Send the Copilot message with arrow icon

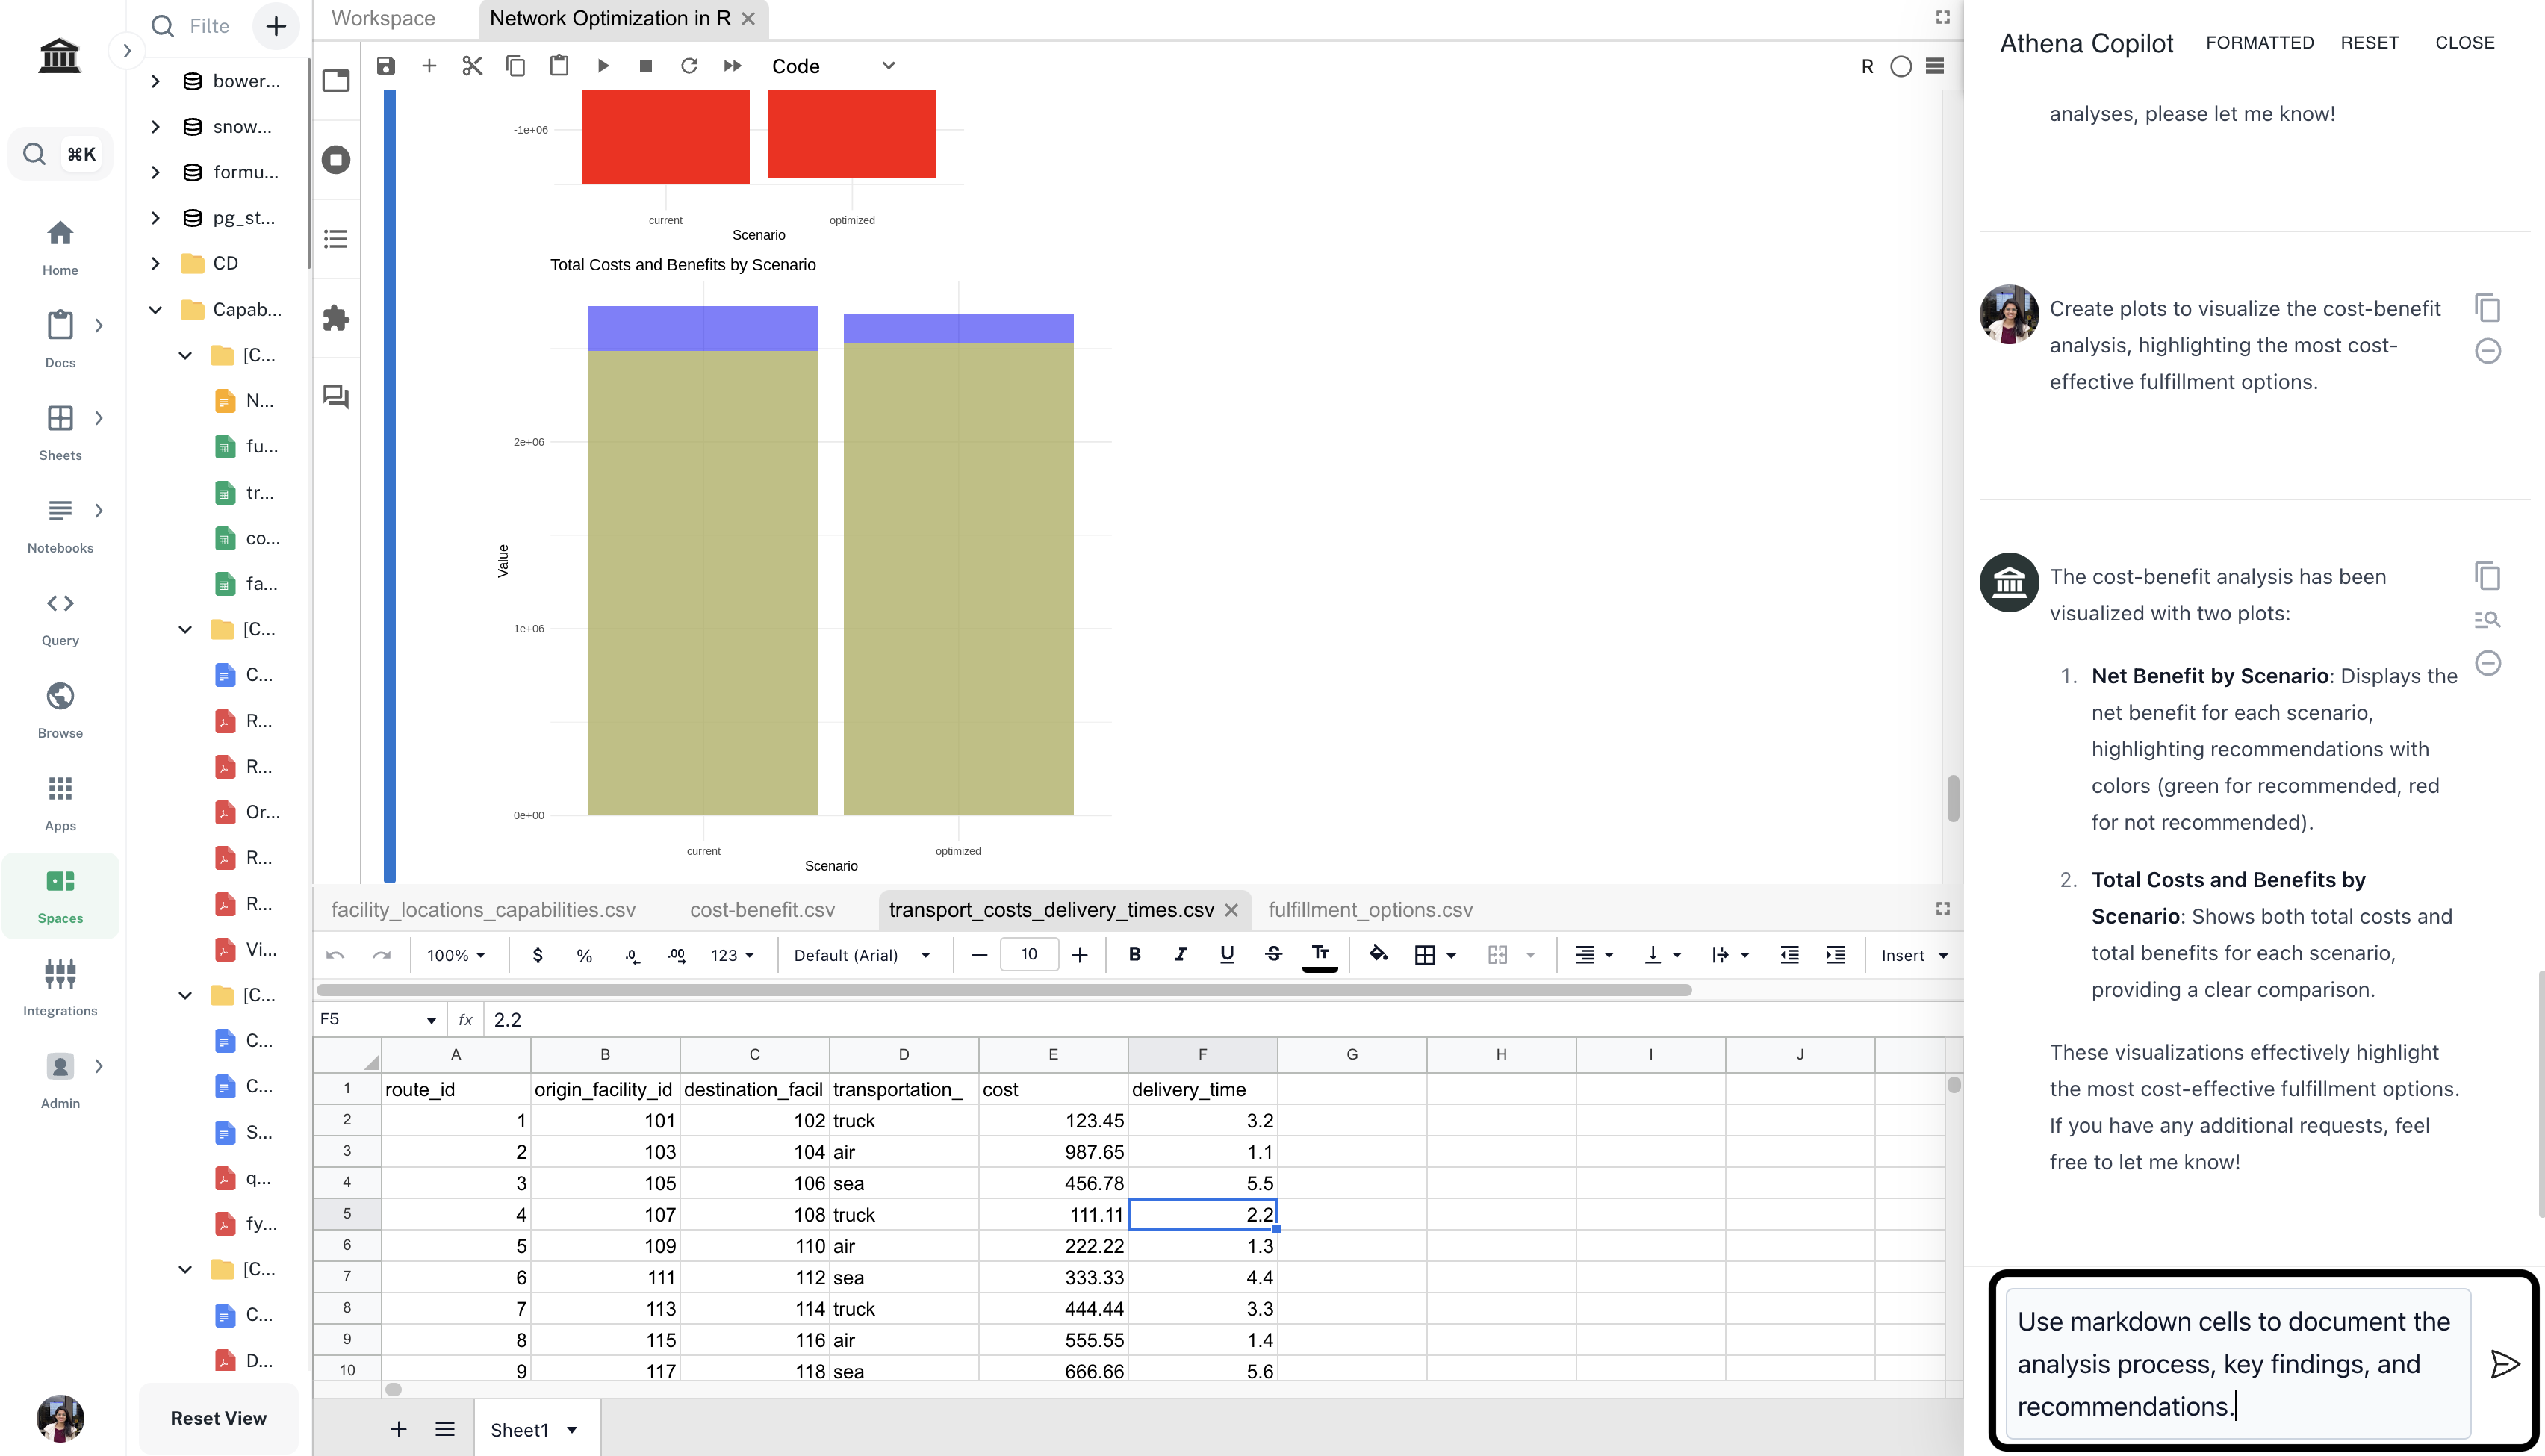click(2504, 1364)
